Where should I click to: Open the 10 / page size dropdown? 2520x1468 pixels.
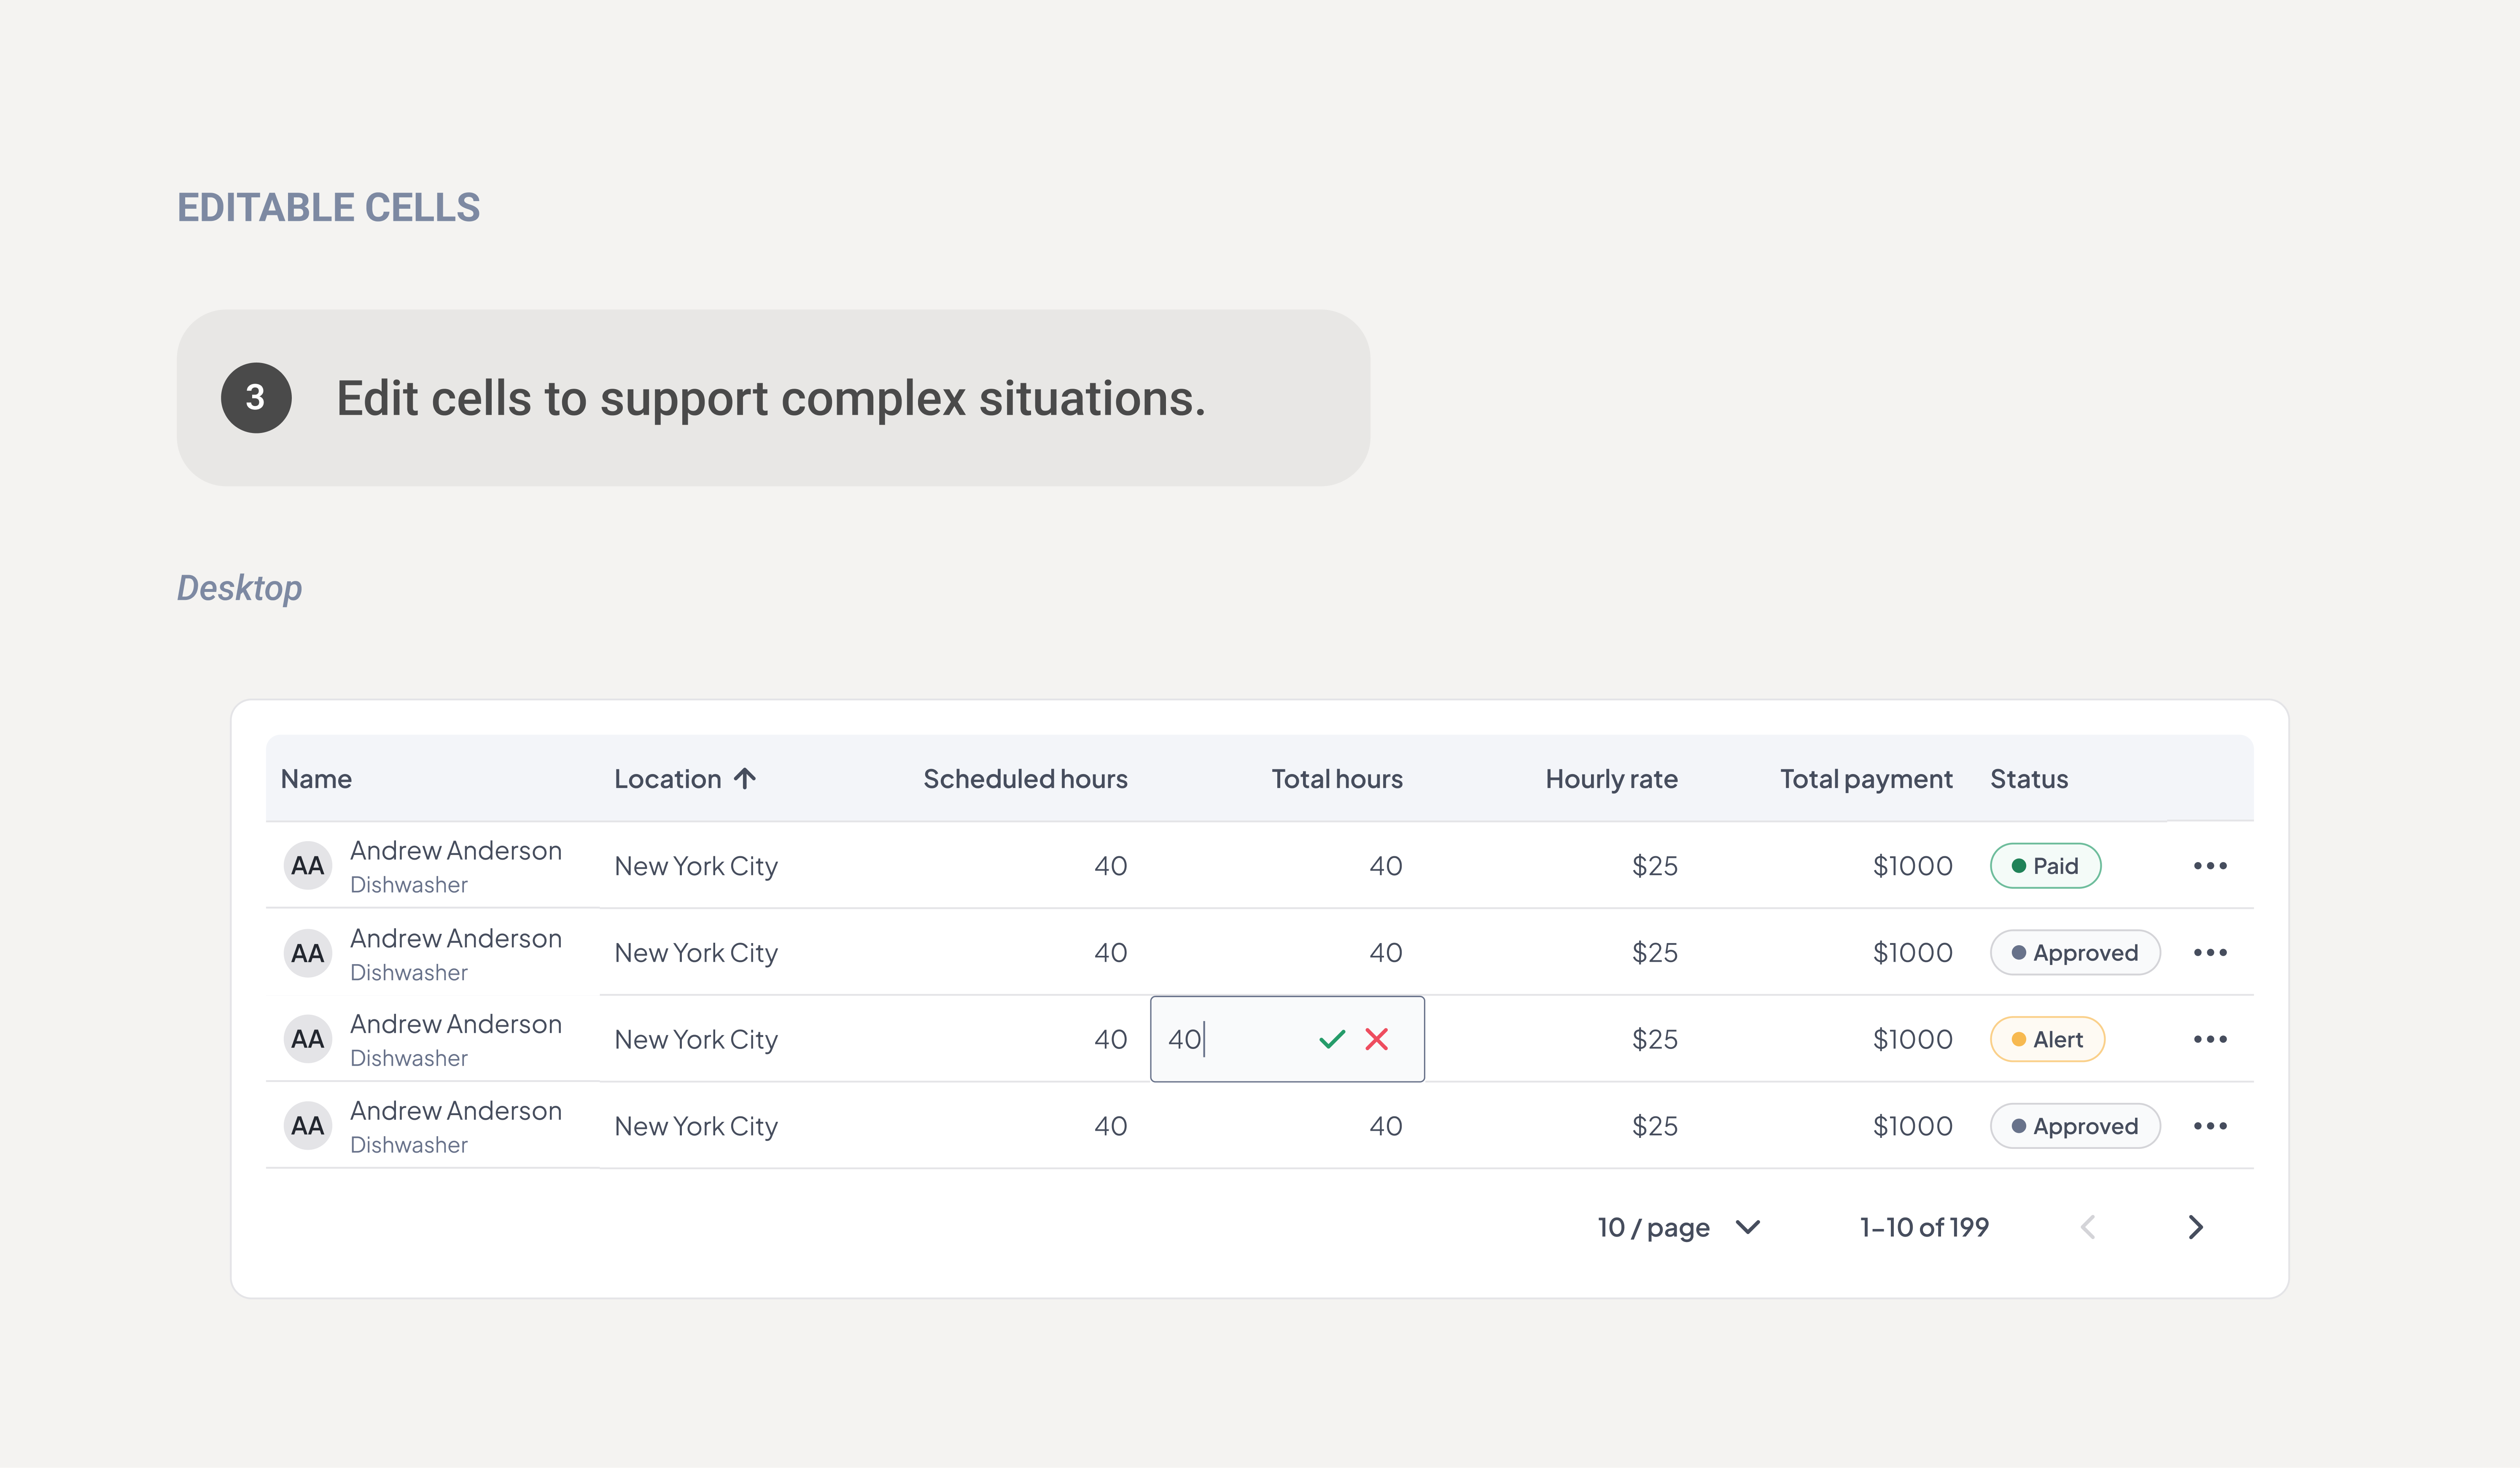[1679, 1227]
